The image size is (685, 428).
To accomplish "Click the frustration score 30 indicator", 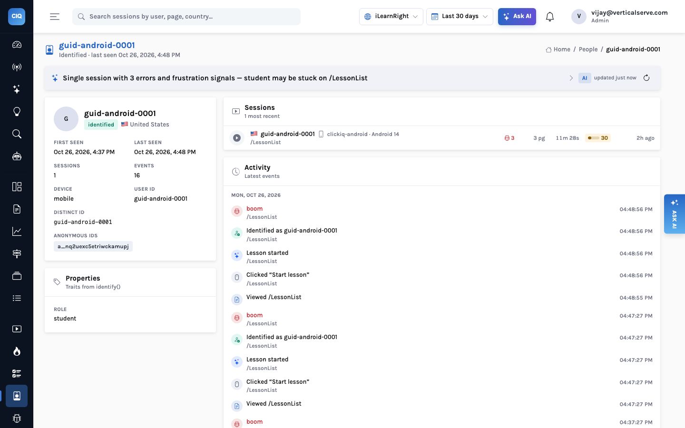I will [598, 138].
